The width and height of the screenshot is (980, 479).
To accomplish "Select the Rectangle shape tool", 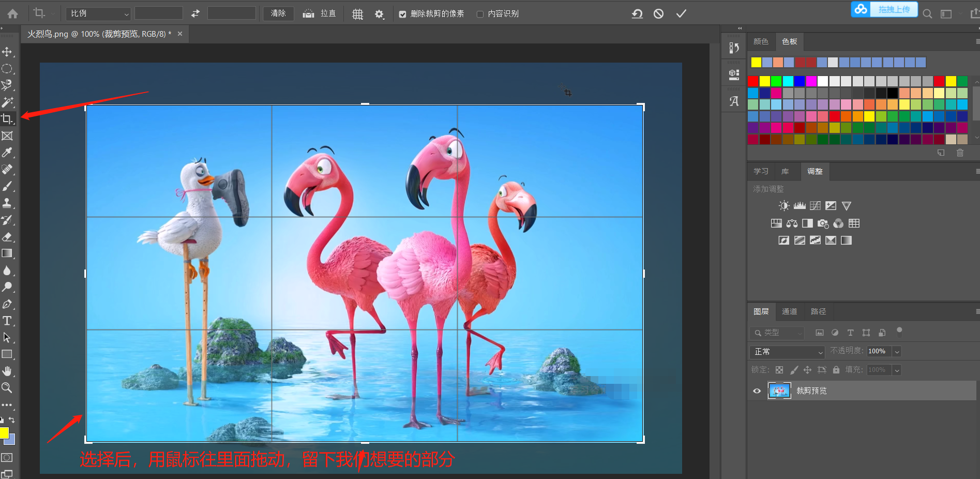I will tap(7, 354).
